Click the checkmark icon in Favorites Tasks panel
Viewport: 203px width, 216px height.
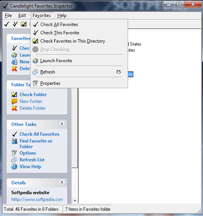[x=14, y=48]
